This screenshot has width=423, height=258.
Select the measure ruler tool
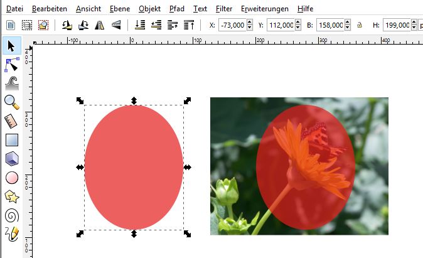[x=11, y=121]
